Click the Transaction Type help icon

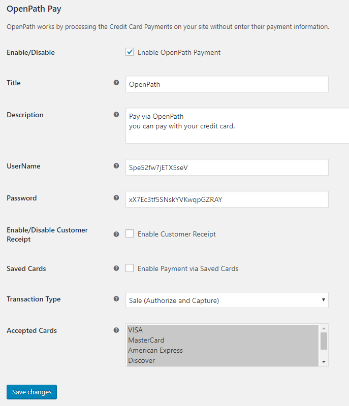pos(116,299)
